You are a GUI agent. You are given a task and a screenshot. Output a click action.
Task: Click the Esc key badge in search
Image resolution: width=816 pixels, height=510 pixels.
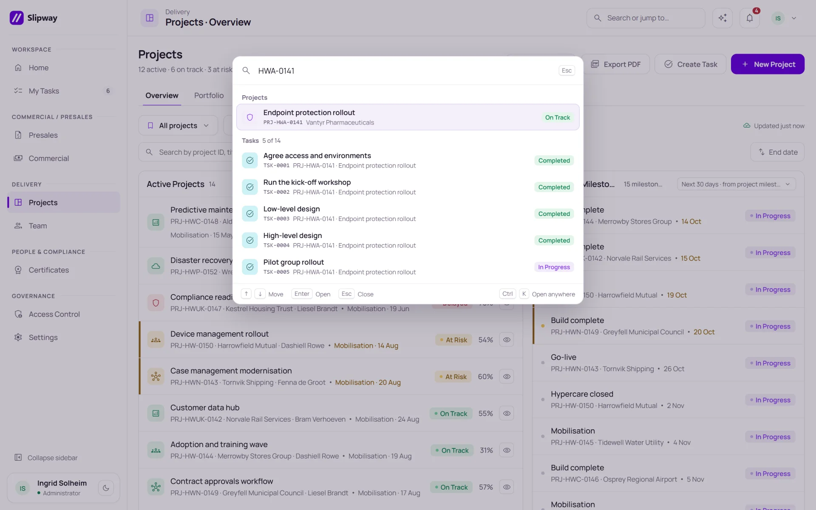point(567,71)
